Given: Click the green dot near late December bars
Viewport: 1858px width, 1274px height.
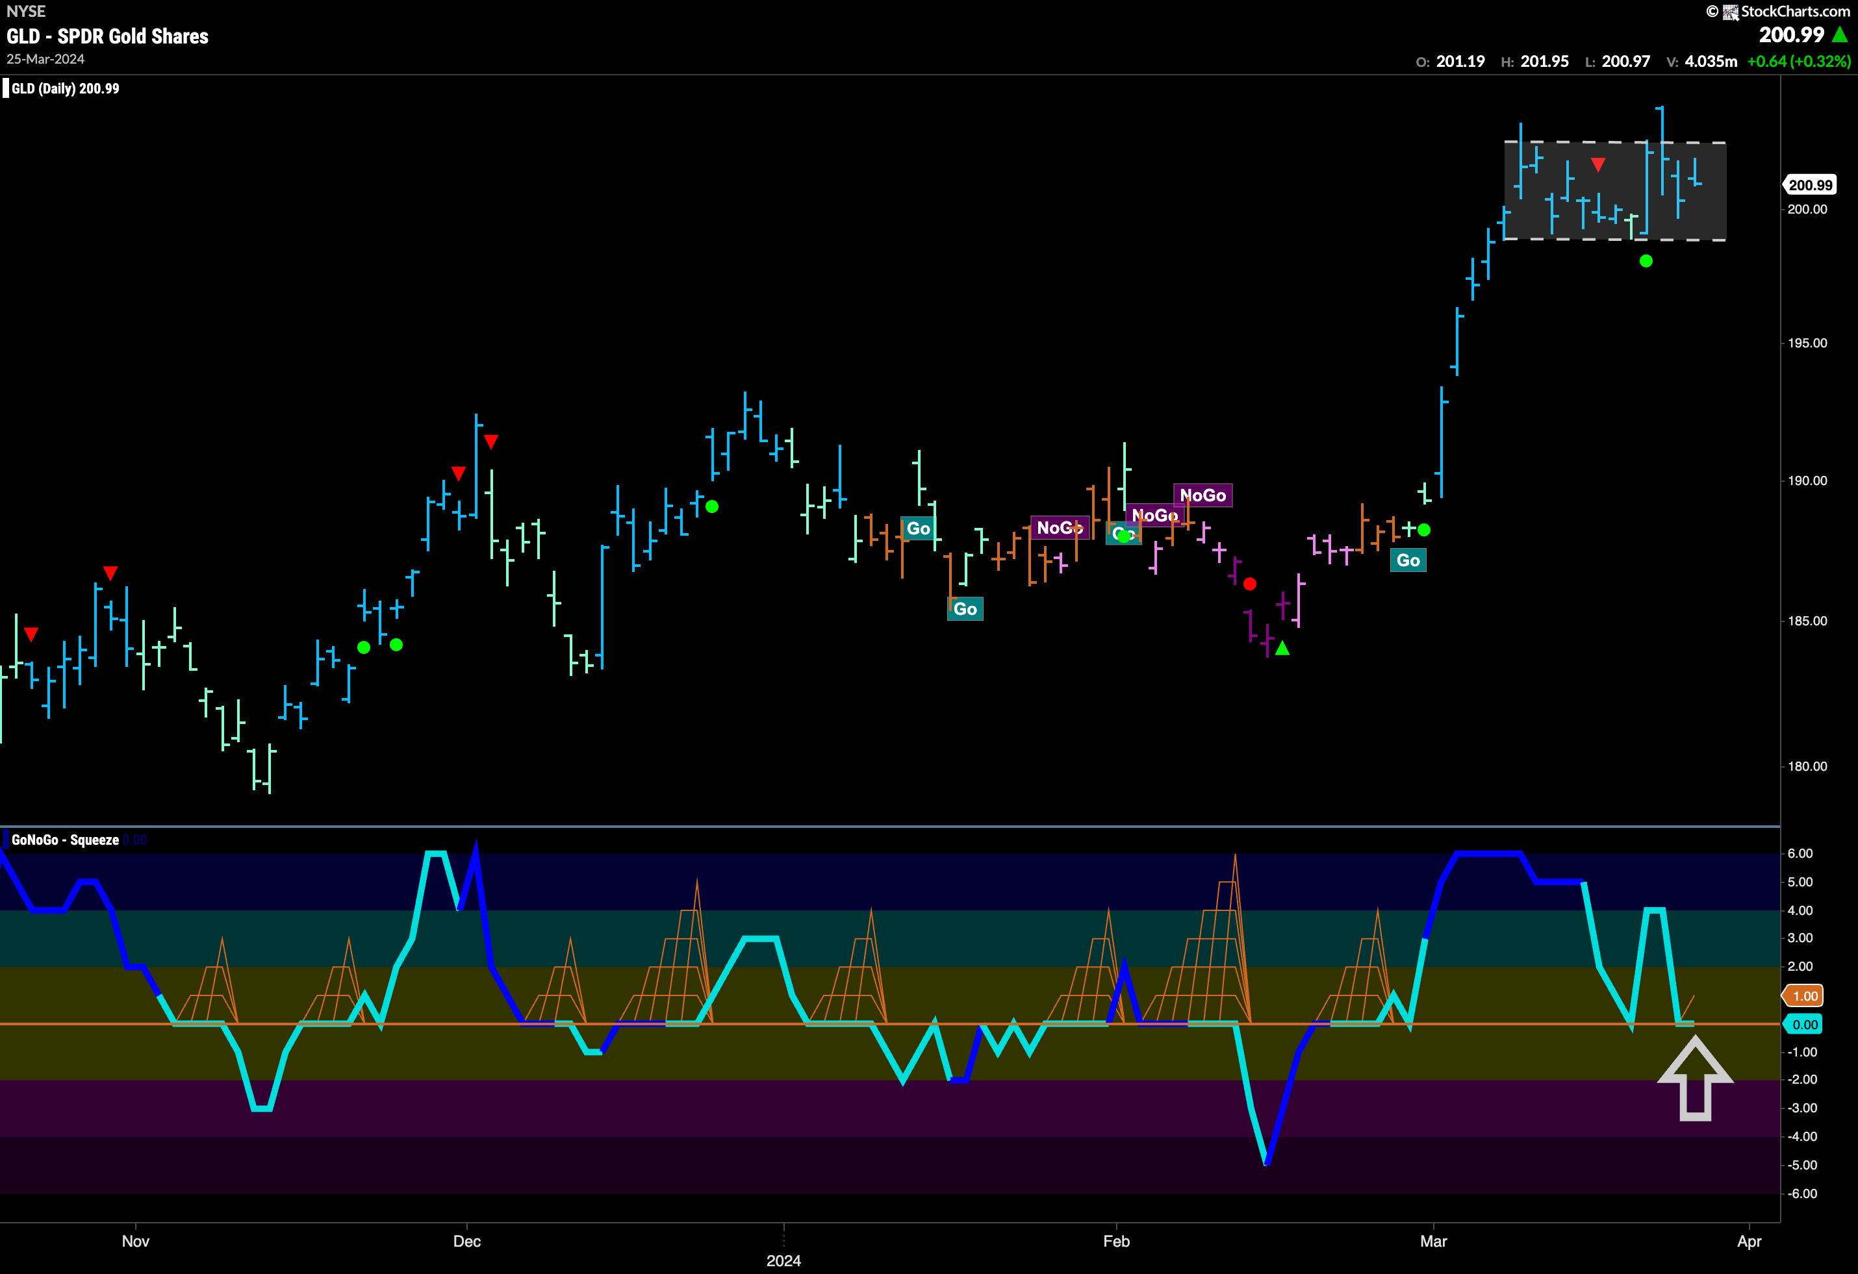Looking at the screenshot, I should [x=711, y=506].
